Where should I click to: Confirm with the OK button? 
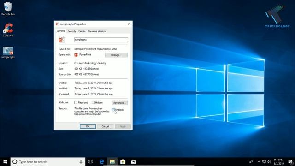coord(88,126)
